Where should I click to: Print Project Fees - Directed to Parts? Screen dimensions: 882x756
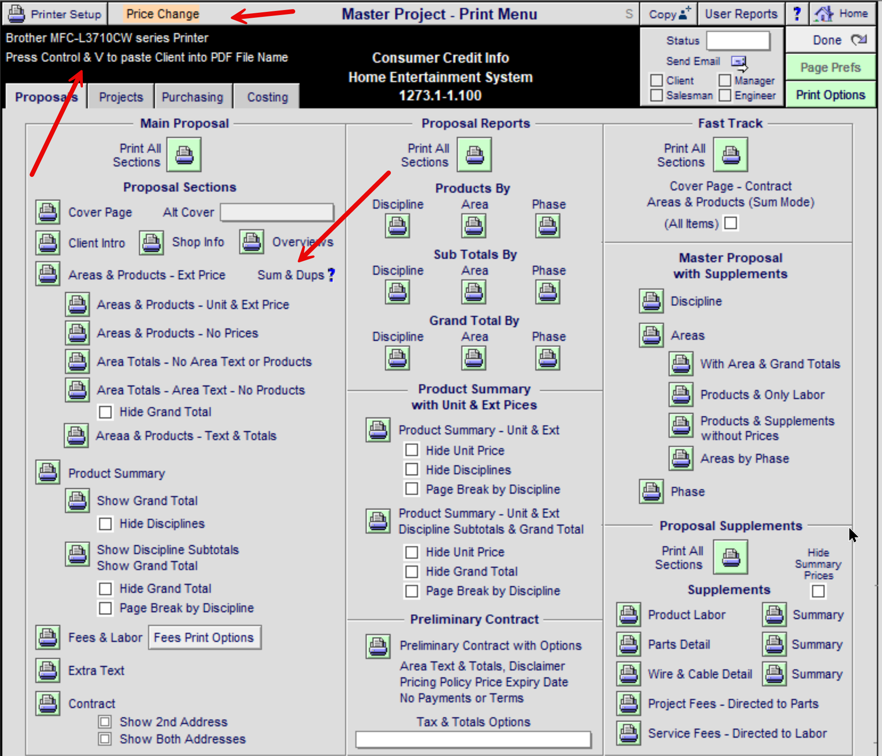tap(629, 703)
